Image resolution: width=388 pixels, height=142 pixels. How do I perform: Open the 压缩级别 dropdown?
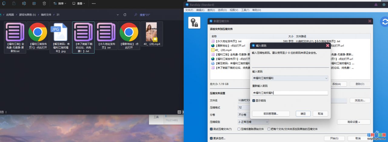[253, 122]
